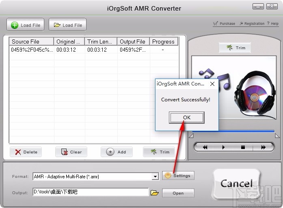The image size is (283, 208).
Task: Open the Registration link
Action: point(252,24)
